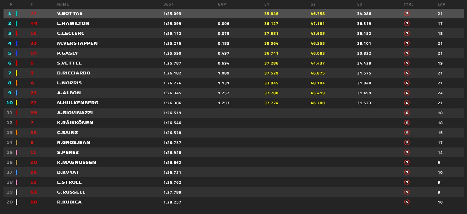This screenshot has height=214, width=467.
Task: Click the soft tyre icon for V.Bottas
Action: point(407,13)
